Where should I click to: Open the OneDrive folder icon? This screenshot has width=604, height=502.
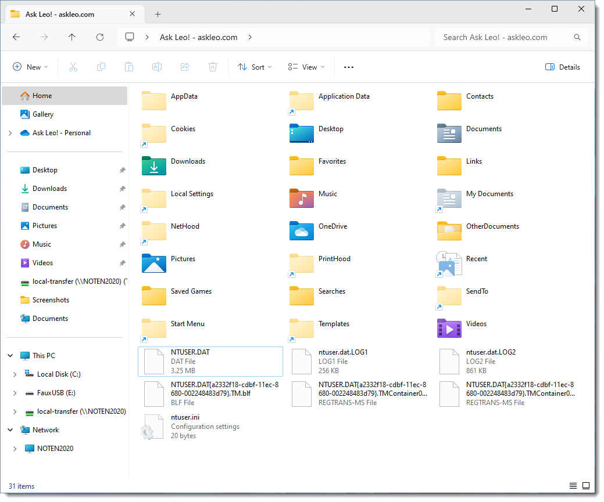(x=302, y=230)
